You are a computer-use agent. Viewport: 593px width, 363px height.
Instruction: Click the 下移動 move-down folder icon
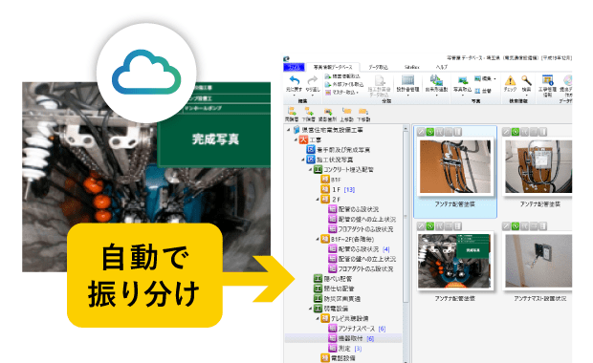pos(363,111)
